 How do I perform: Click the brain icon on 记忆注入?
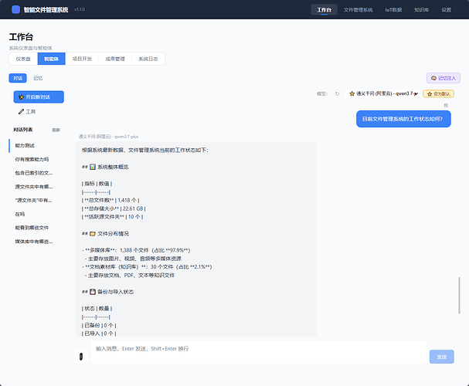(433, 78)
